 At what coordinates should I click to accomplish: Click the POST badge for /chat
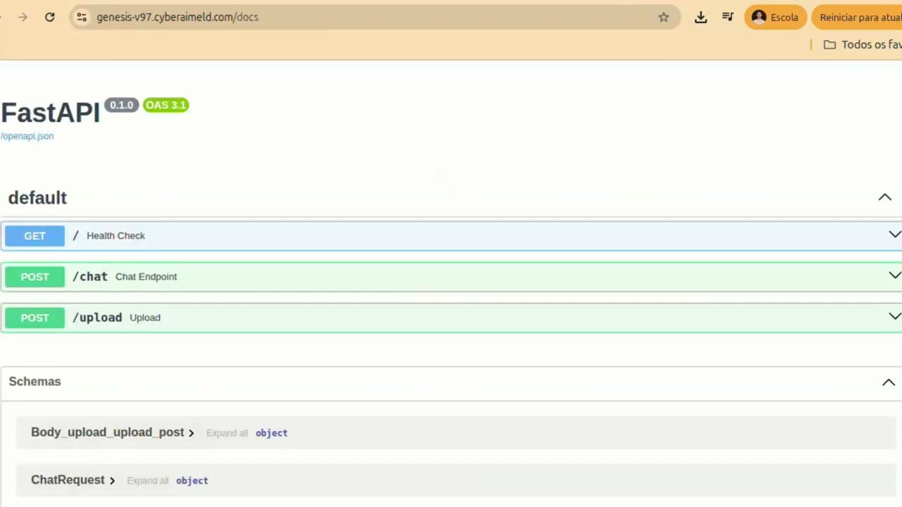click(35, 277)
